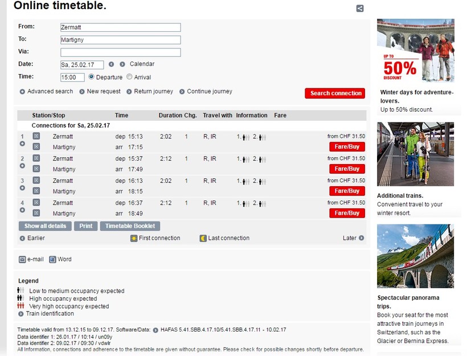The width and height of the screenshot is (467, 356).
Task: Open station info icon for Zermatt in connection 1
Action: pyautogui.click(x=36, y=136)
